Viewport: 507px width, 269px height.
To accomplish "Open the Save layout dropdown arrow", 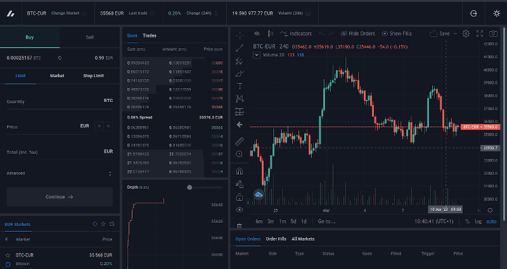I will pyautogui.click(x=456, y=34).
